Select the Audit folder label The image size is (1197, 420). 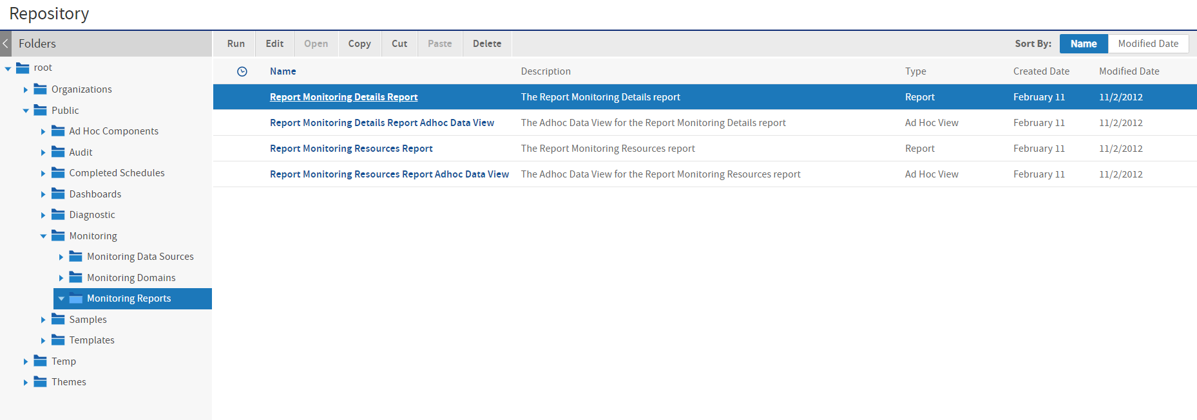81,152
